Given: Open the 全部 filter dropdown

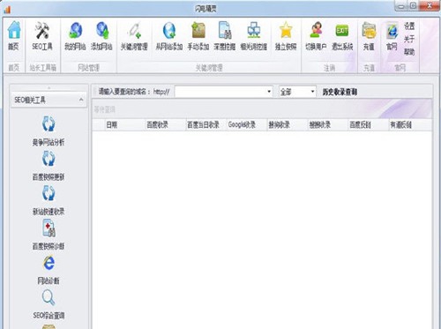Looking at the screenshot, I should pos(297,92).
